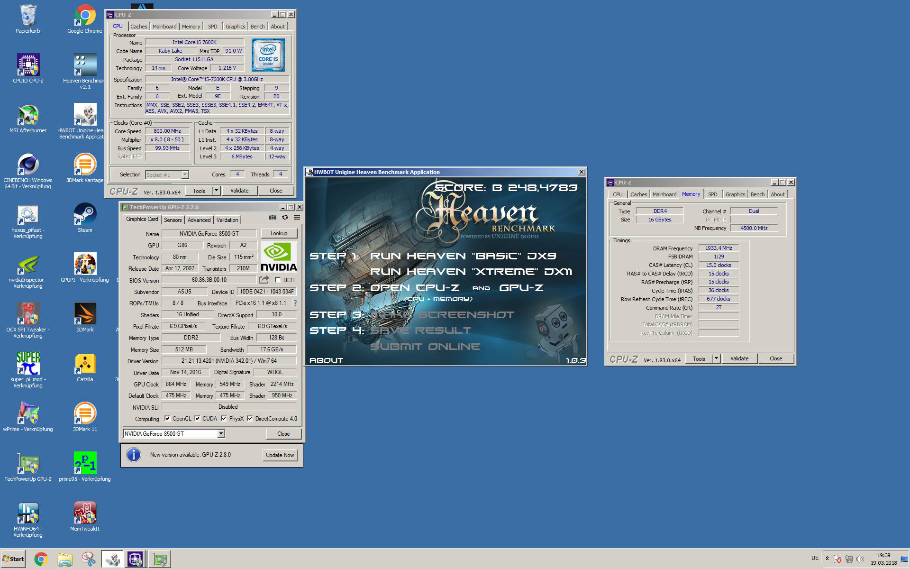
Task: Toggle PhysX checkbox in GPU-Z
Action: (x=224, y=418)
